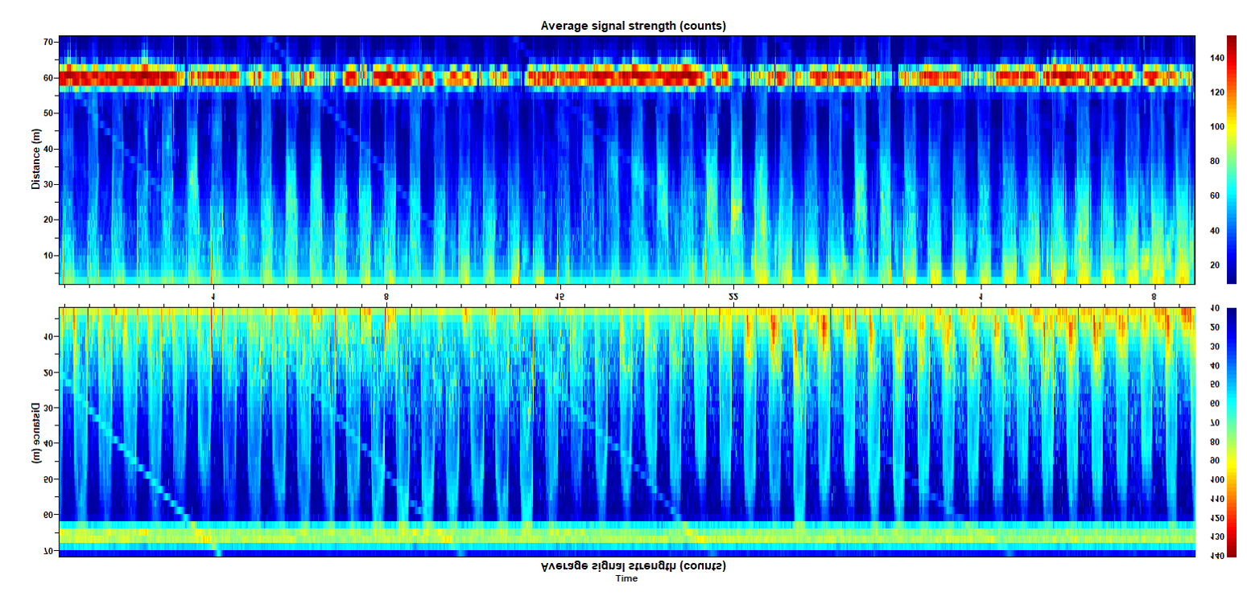Click the "Time" axis label
Image resolution: width=1247 pixels, height=596 pixels.
626,578
